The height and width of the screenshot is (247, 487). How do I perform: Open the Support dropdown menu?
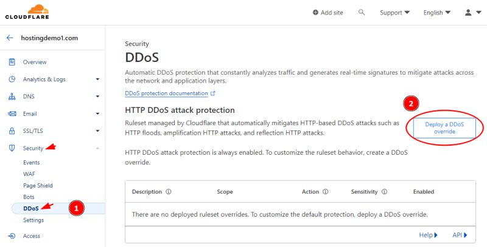(x=394, y=12)
